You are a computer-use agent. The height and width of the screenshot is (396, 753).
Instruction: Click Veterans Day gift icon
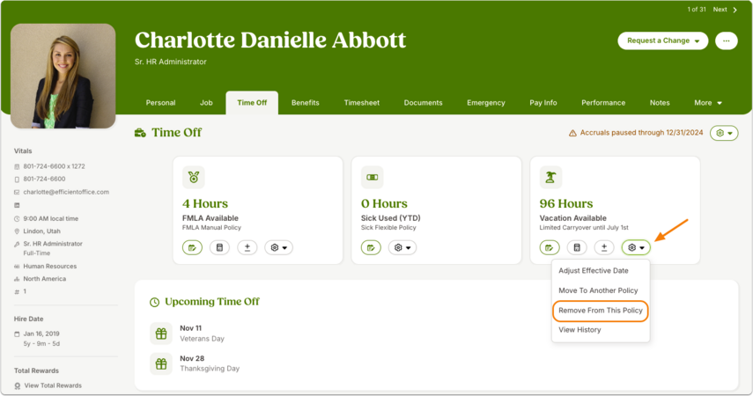pyautogui.click(x=161, y=334)
